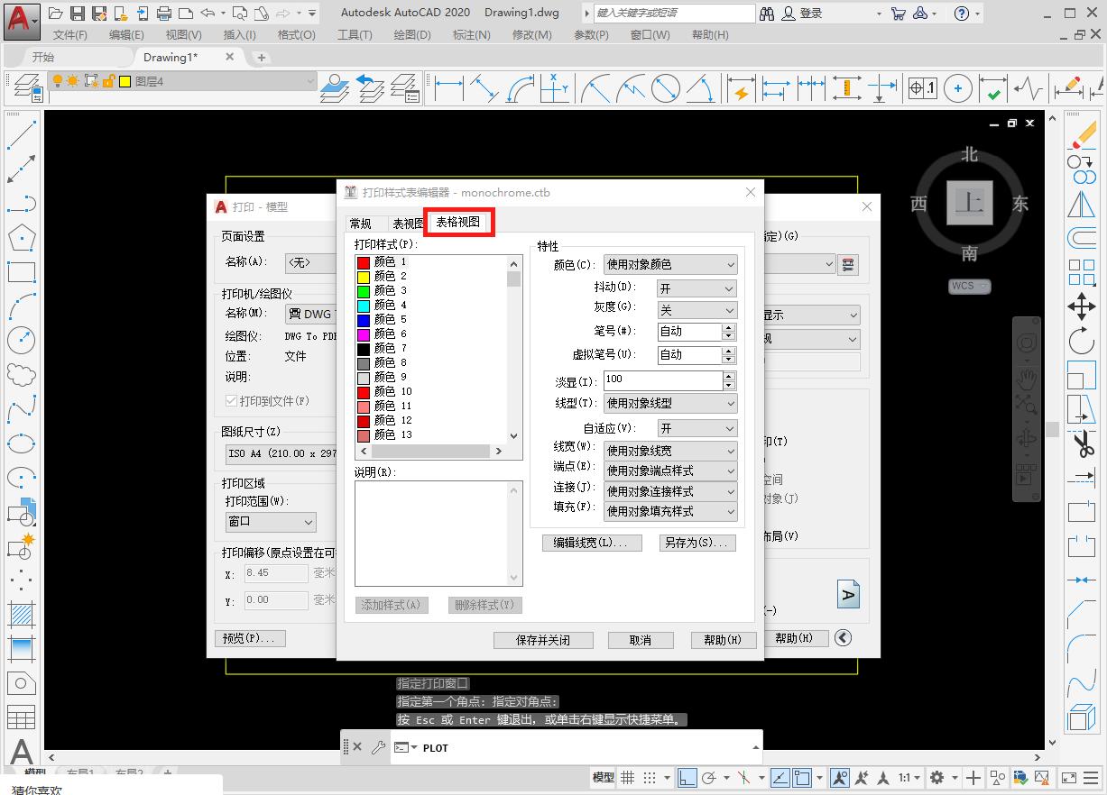This screenshot has width=1107, height=795.
Task: Toggle grid display in the status bar
Action: click(628, 777)
